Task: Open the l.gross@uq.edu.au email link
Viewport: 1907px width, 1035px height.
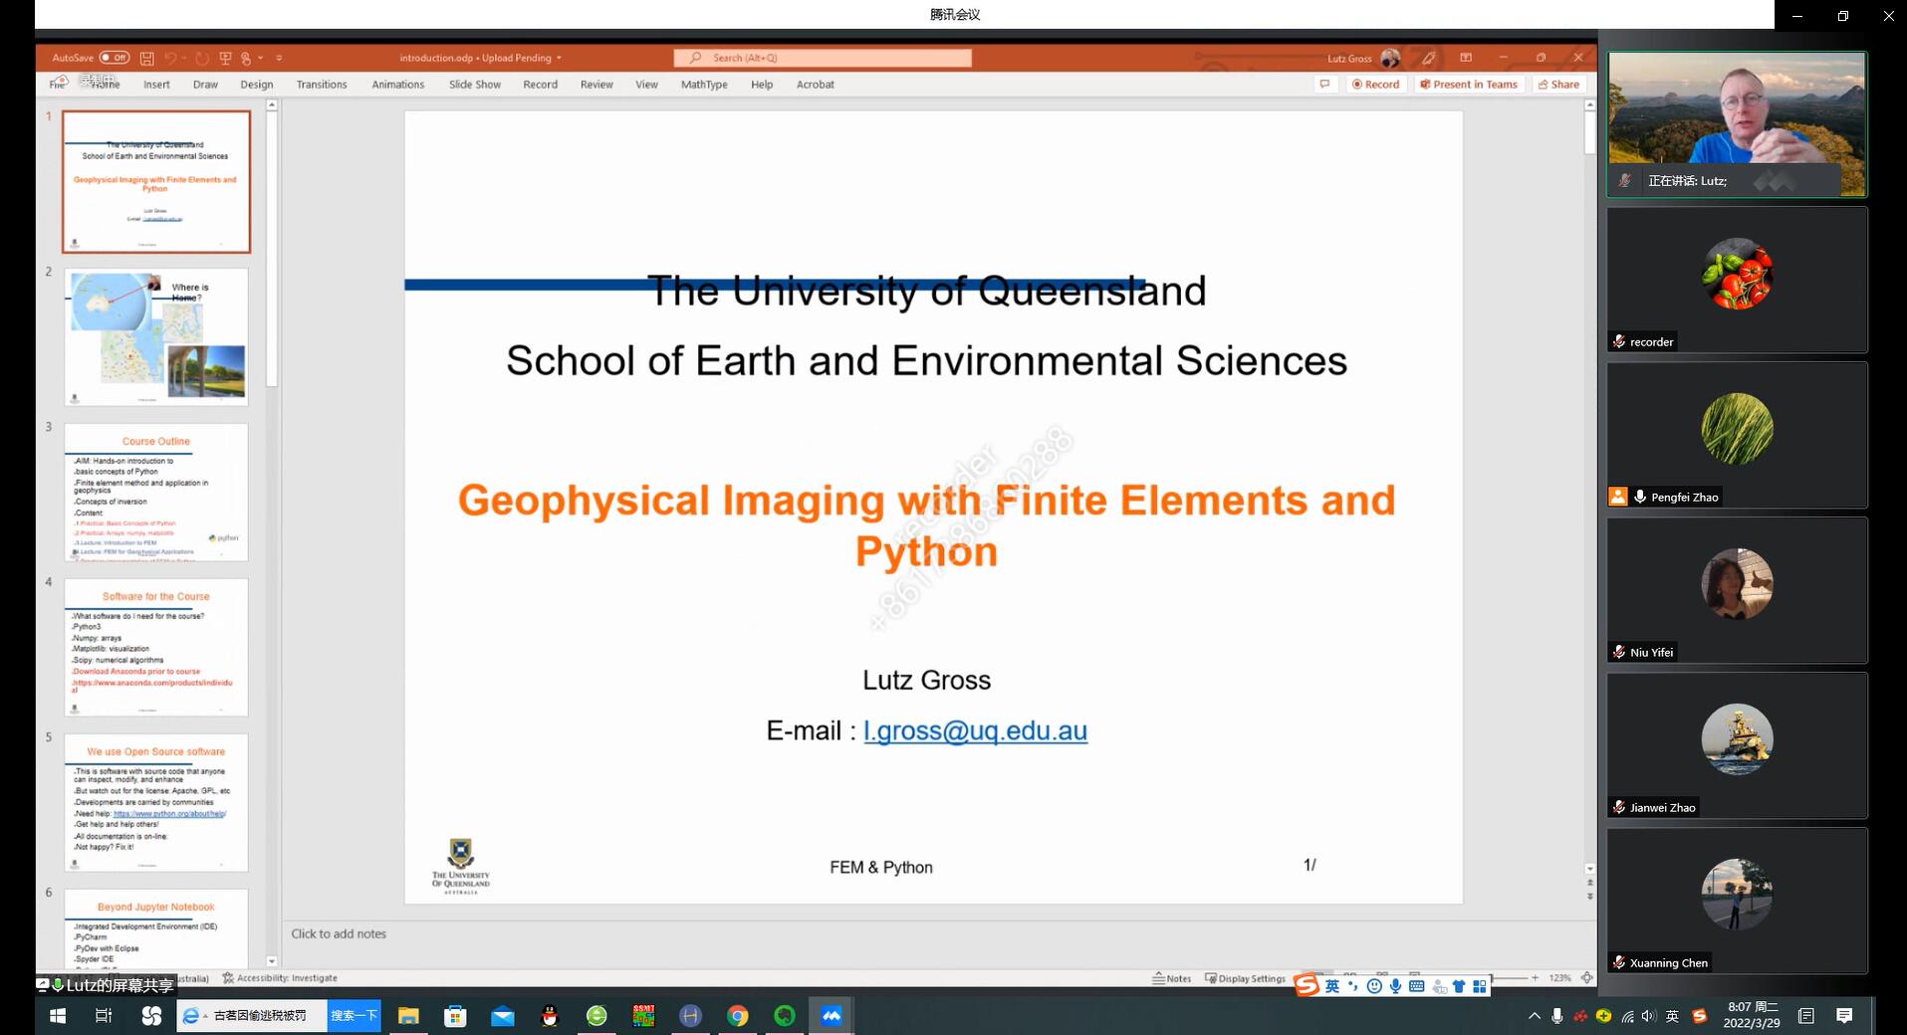Action: pos(975,730)
